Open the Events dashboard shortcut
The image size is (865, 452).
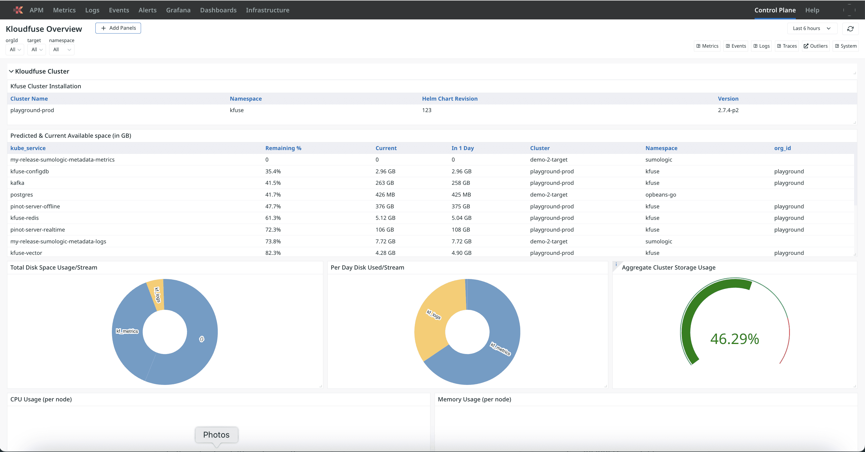pos(736,46)
